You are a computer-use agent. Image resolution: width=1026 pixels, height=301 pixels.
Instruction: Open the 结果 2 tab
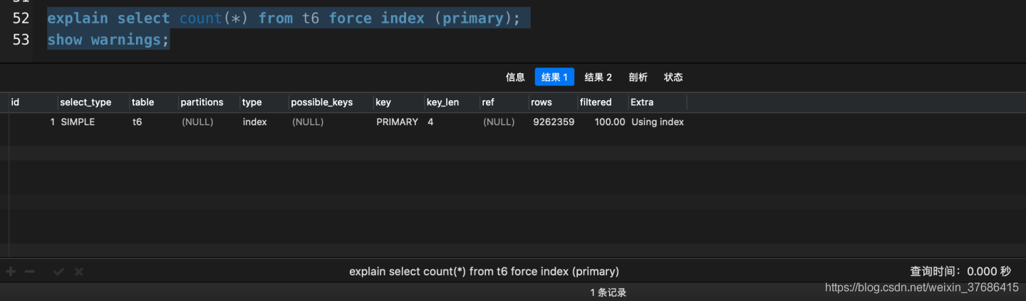tap(598, 78)
